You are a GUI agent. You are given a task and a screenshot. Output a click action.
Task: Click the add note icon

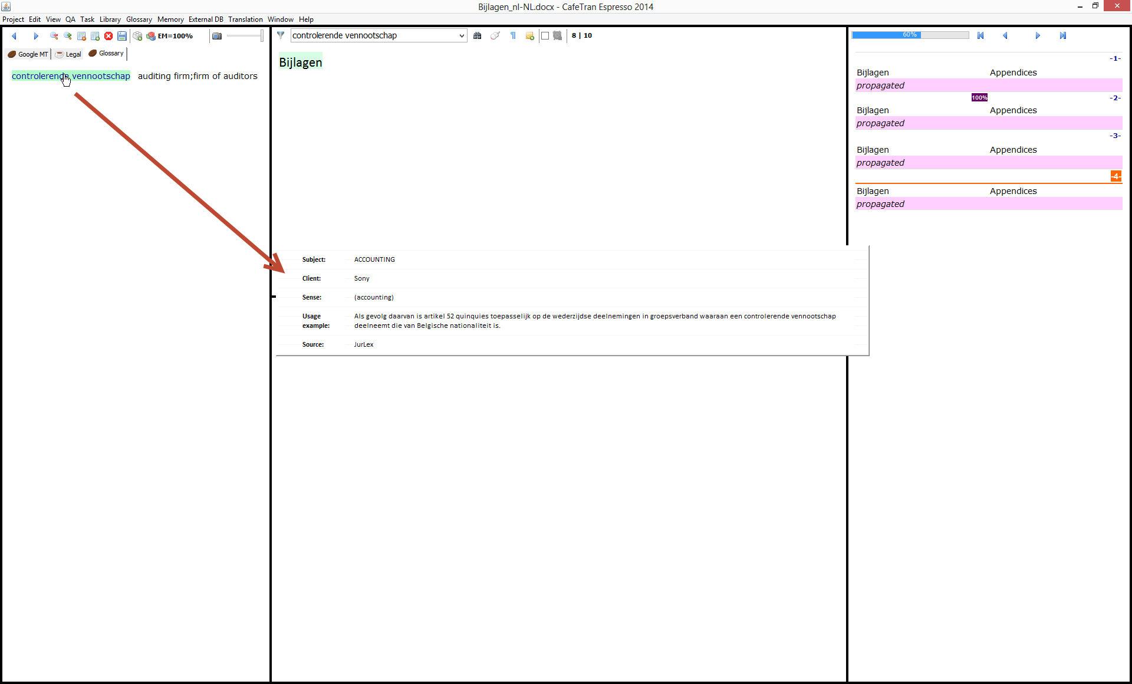[529, 36]
